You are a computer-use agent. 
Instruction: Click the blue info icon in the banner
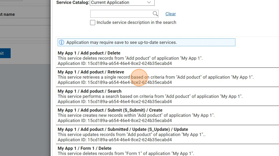(62, 42)
